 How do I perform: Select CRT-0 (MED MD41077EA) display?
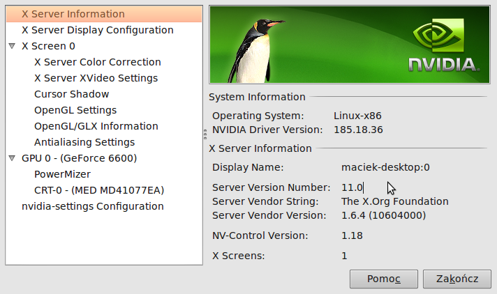[x=99, y=190]
